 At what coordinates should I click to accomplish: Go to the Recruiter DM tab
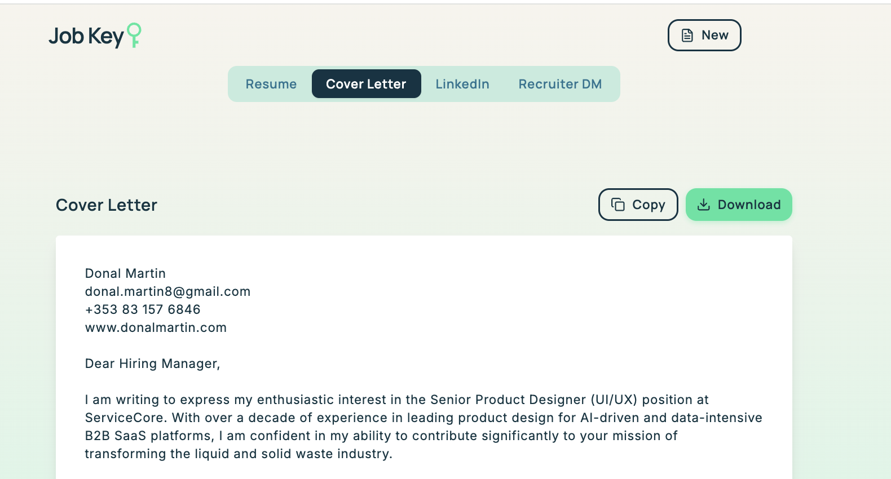click(560, 84)
